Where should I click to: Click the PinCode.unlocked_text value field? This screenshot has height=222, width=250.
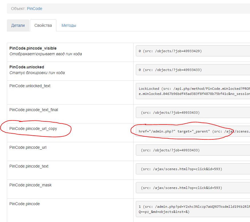pyautogui.click(x=193, y=91)
